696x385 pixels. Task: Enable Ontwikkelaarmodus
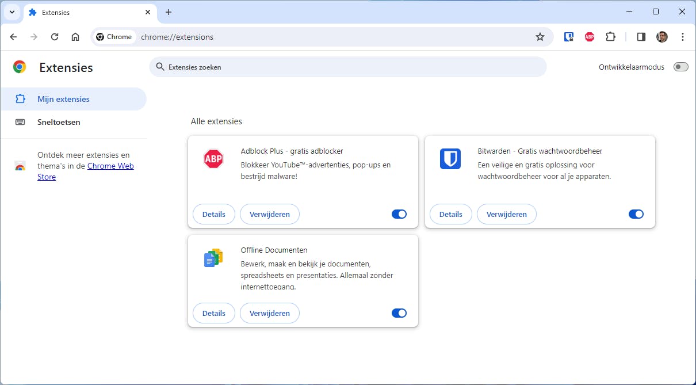[680, 67]
